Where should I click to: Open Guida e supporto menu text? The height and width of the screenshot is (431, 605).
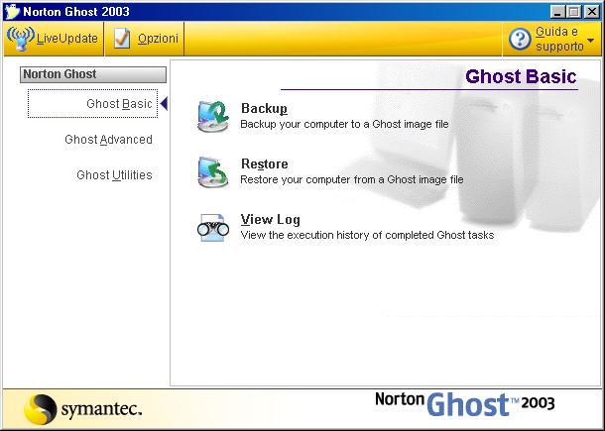pyautogui.click(x=559, y=39)
